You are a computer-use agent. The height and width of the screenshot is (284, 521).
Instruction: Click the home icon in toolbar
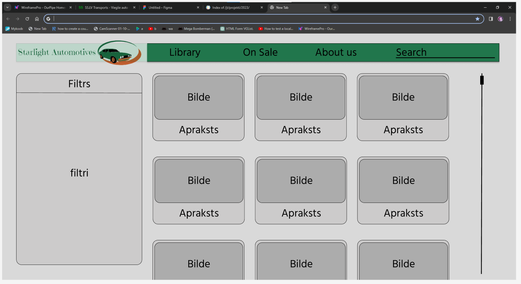point(37,19)
